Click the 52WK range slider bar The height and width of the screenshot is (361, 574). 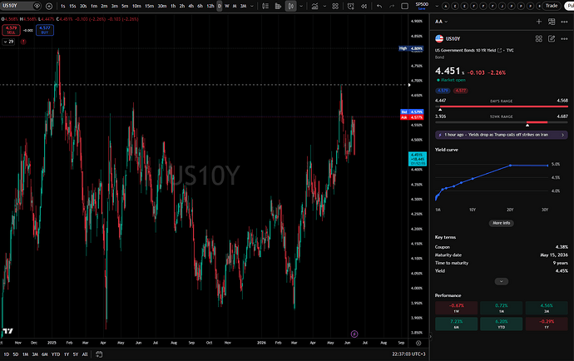[502, 122]
